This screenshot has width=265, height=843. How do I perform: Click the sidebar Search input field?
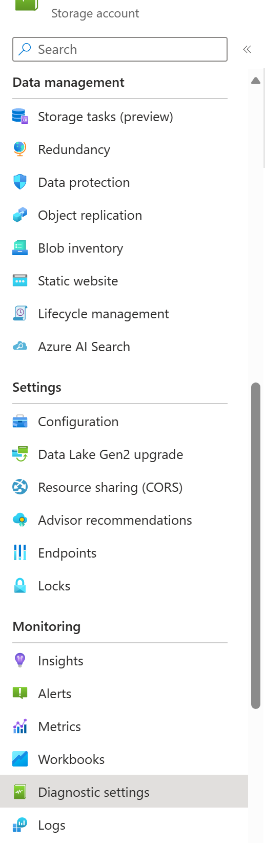[x=120, y=49]
